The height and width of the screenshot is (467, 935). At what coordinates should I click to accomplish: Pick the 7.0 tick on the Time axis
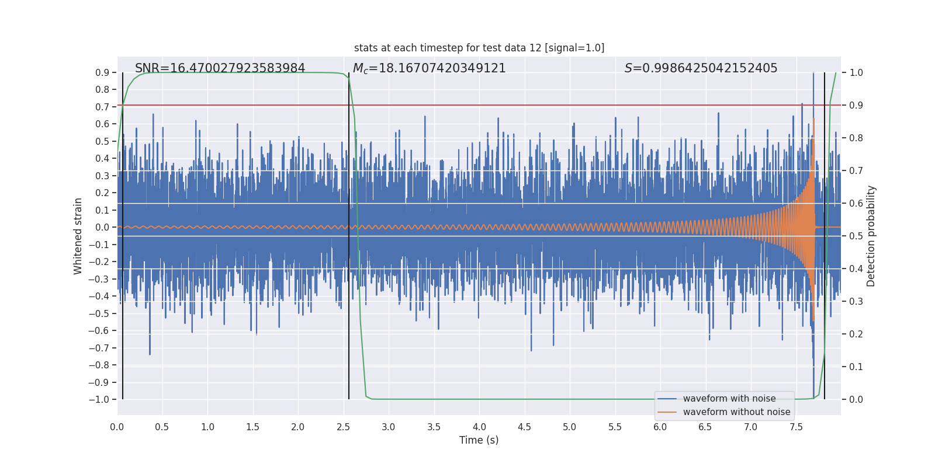tap(751, 427)
